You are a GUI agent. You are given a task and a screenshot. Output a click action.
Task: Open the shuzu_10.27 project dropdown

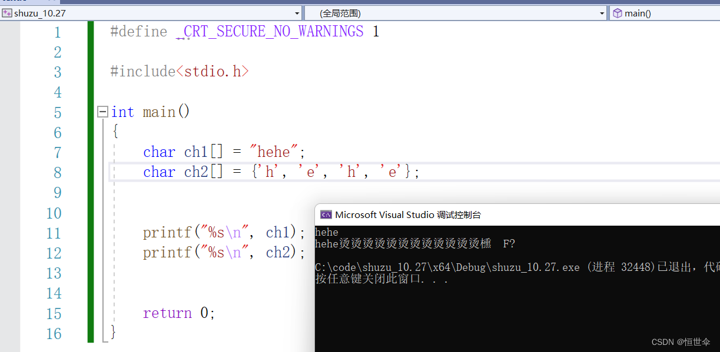coord(297,13)
